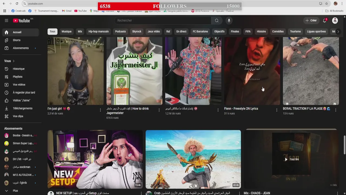Screen dimensions: 346x195
Task: Click the YouTube logo
Action: tap(21, 21)
